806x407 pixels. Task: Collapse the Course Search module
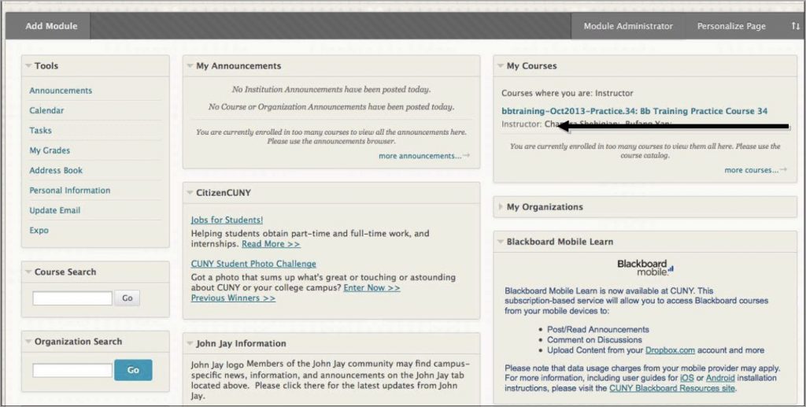point(28,272)
